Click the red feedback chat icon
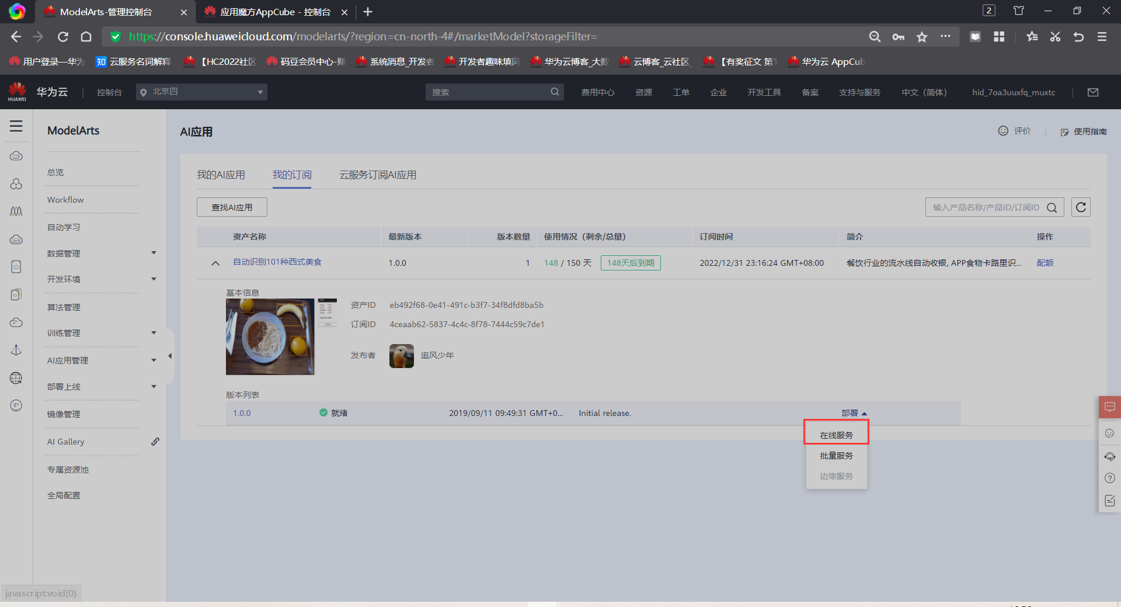Screen dimensions: 1121x607 (1110, 407)
